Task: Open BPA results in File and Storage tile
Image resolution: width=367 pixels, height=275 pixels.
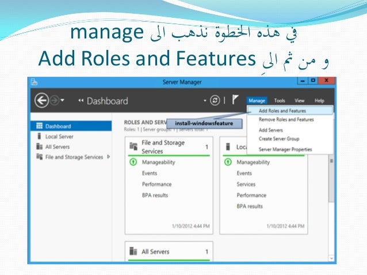Action: coord(155,195)
